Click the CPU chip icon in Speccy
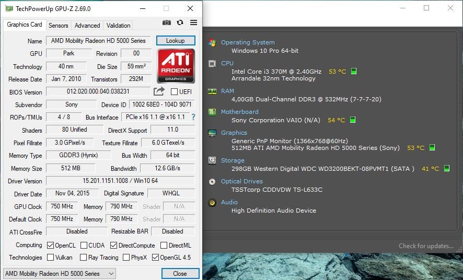The image size is (463, 280). pyautogui.click(x=212, y=63)
